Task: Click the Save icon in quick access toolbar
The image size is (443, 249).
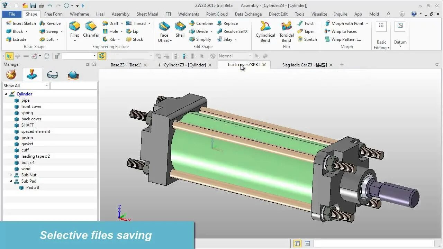Action: click(33, 6)
